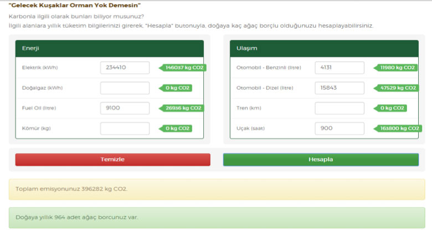Focus the empty Tren (km) field
The height and width of the screenshot is (230, 432).
pyautogui.click(x=339, y=108)
